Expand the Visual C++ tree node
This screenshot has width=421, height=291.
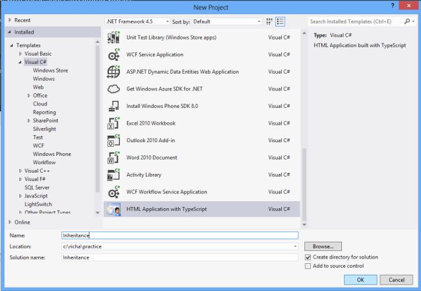point(21,171)
